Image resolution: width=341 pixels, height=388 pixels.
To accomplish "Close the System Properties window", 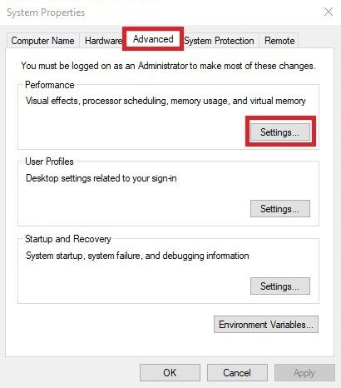I will click(x=329, y=12).
